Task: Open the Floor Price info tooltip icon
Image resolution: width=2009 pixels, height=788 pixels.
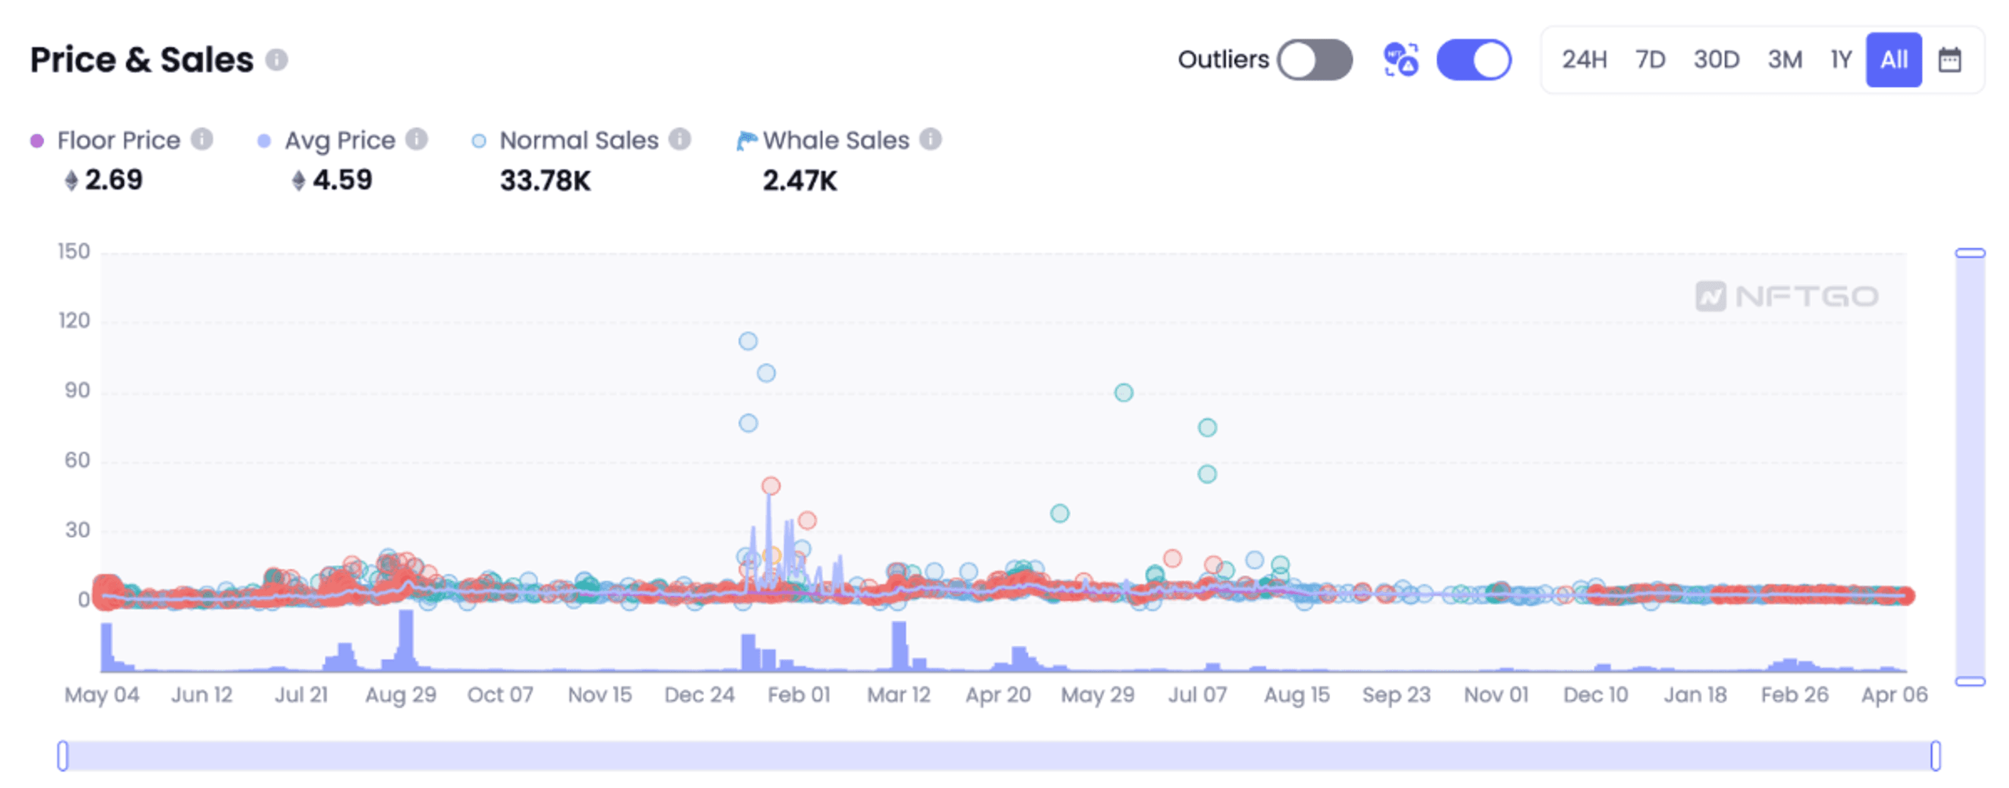Action: [x=202, y=140]
